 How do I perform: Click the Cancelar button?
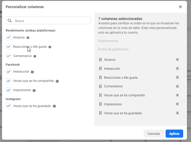tap(154, 134)
